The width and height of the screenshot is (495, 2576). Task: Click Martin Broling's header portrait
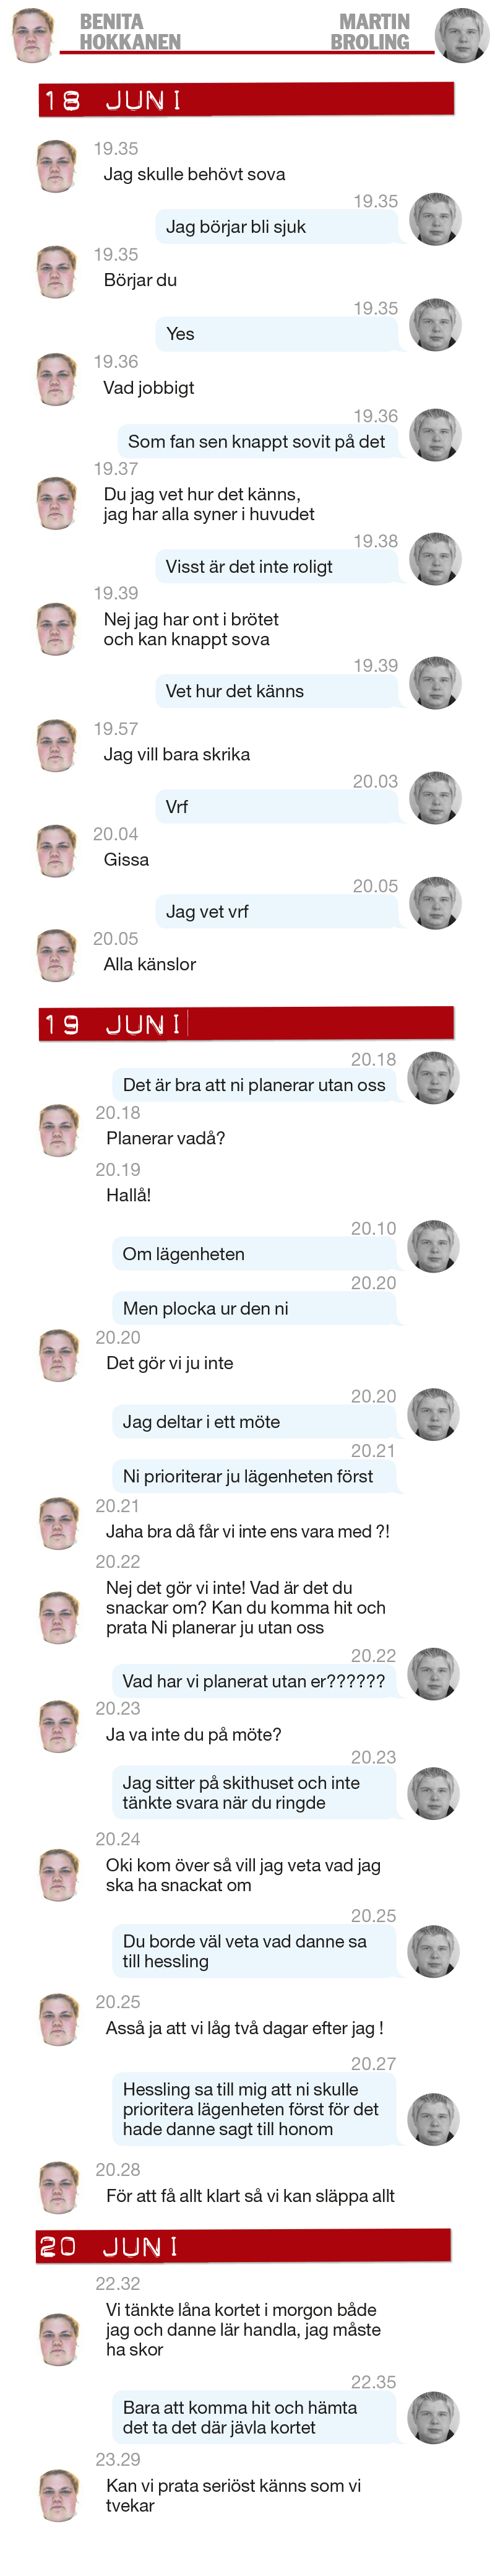(462, 35)
